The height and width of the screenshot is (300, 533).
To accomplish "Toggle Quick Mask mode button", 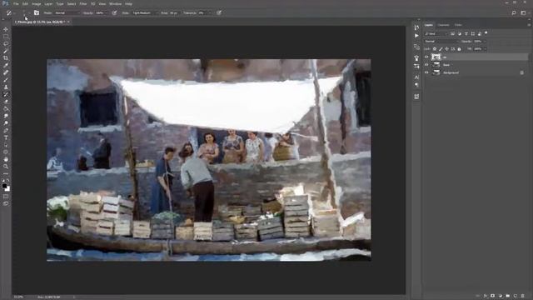I will [6, 197].
